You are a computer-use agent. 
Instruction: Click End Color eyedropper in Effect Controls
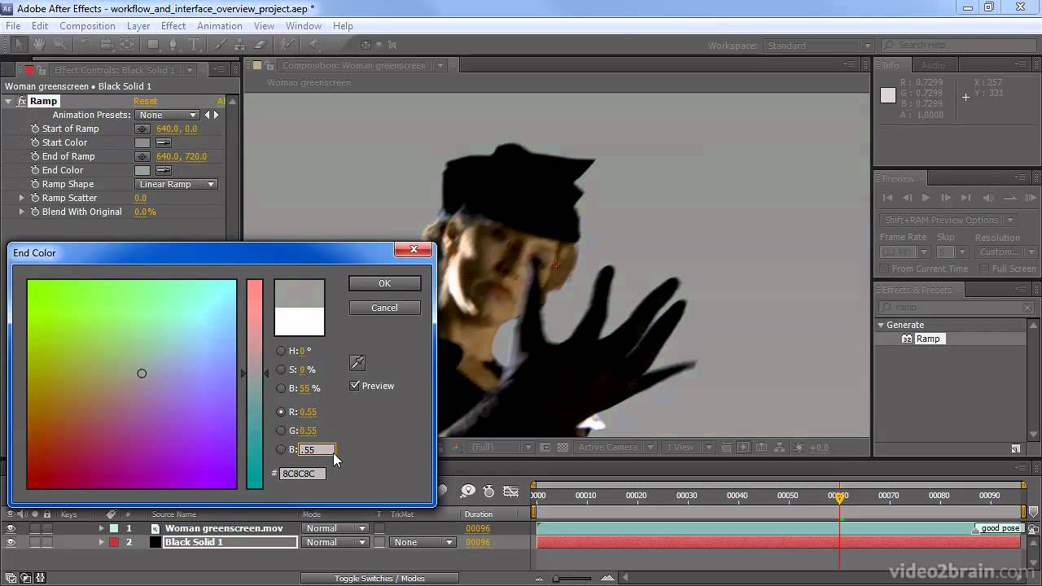tap(164, 170)
